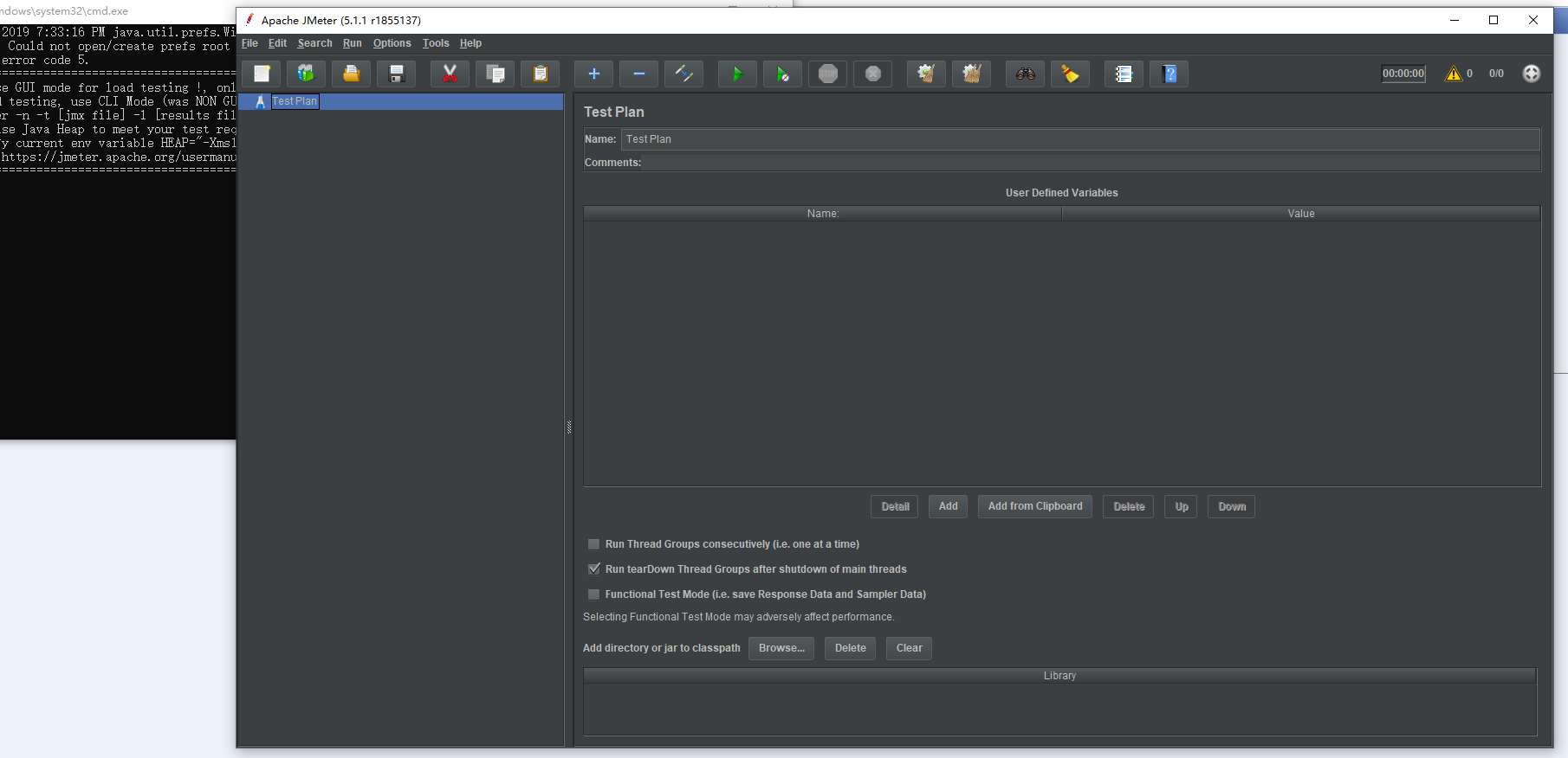This screenshot has height=758, width=1568.
Task: Enable Run Thread Groups consecutively
Action: 594,544
